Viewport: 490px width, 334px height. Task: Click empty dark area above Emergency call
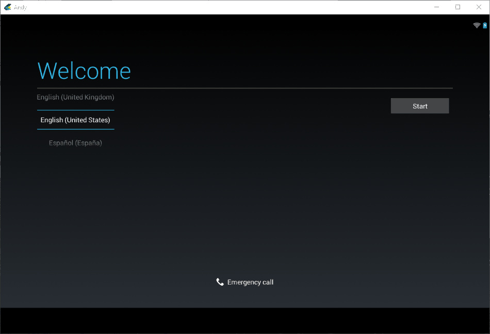pyautogui.click(x=245, y=216)
